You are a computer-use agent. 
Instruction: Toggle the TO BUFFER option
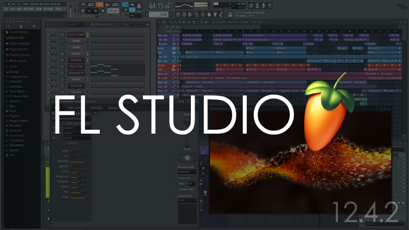(70, 143)
